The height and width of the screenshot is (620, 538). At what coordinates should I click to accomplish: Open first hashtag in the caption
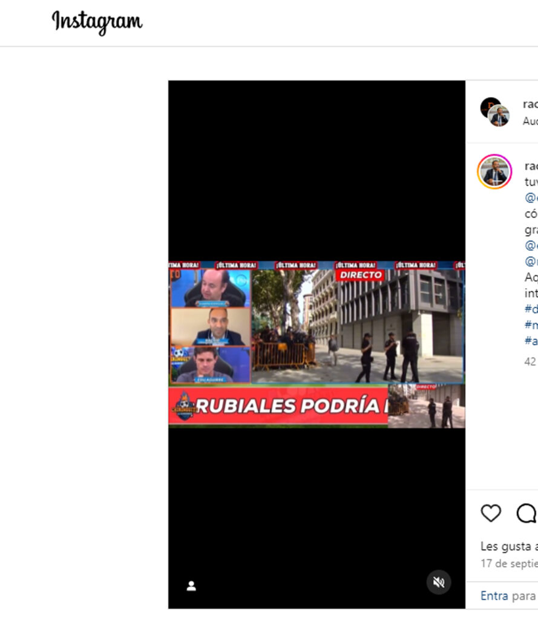click(531, 309)
